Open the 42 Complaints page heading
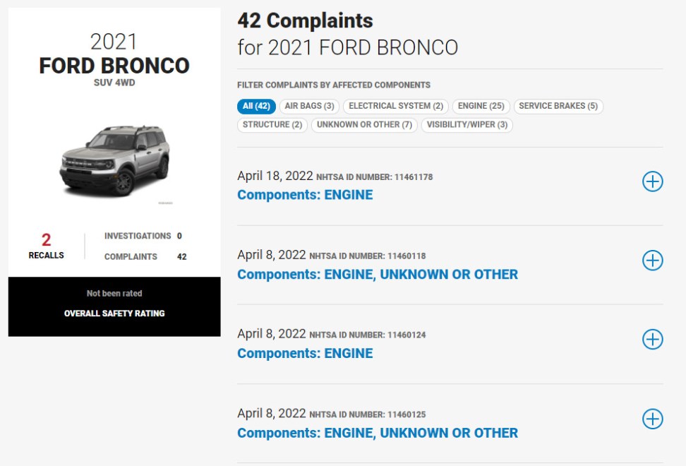 (x=305, y=20)
